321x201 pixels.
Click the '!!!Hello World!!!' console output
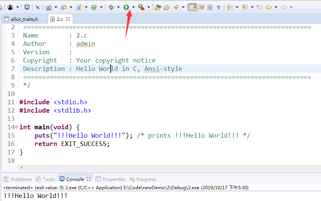pyautogui.click(x=35, y=196)
